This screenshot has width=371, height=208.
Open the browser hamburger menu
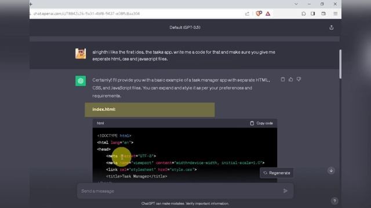[x=336, y=14]
